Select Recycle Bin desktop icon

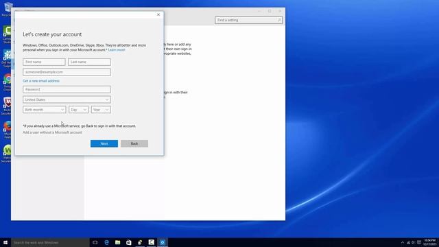click(7, 9)
